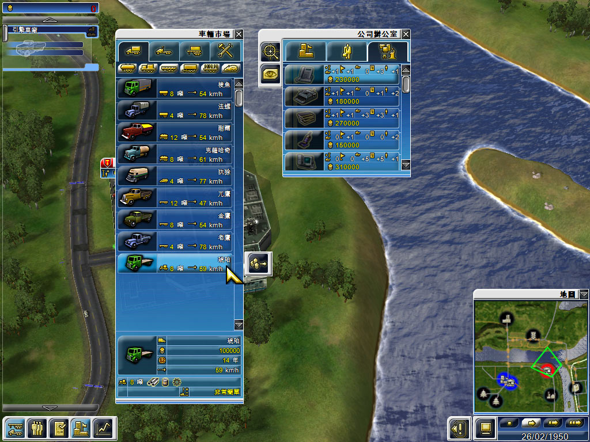Open the company office building panel

pyautogui.click(x=81, y=428)
